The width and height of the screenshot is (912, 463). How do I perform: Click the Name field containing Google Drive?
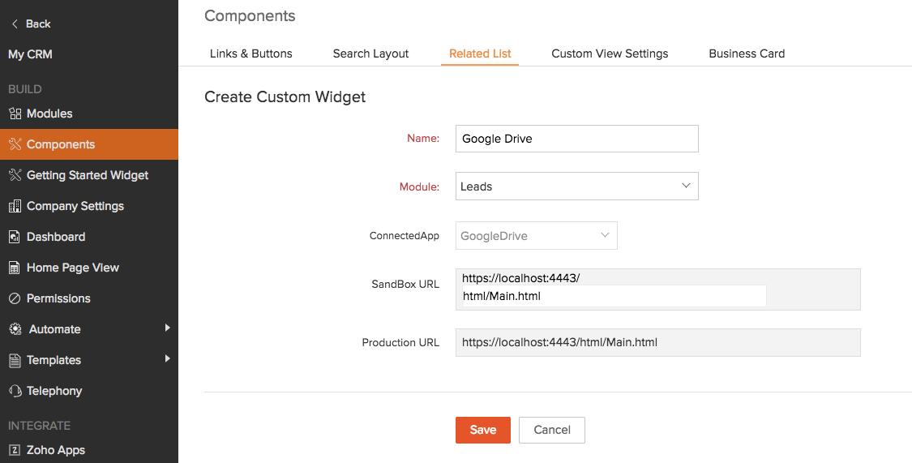576,139
